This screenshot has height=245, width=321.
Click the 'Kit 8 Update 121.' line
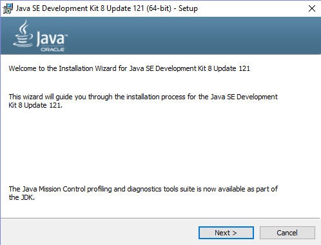tap(35, 105)
